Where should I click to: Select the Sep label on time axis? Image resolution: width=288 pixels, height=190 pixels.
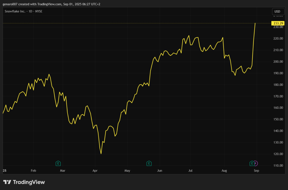pyautogui.click(x=256, y=171)
